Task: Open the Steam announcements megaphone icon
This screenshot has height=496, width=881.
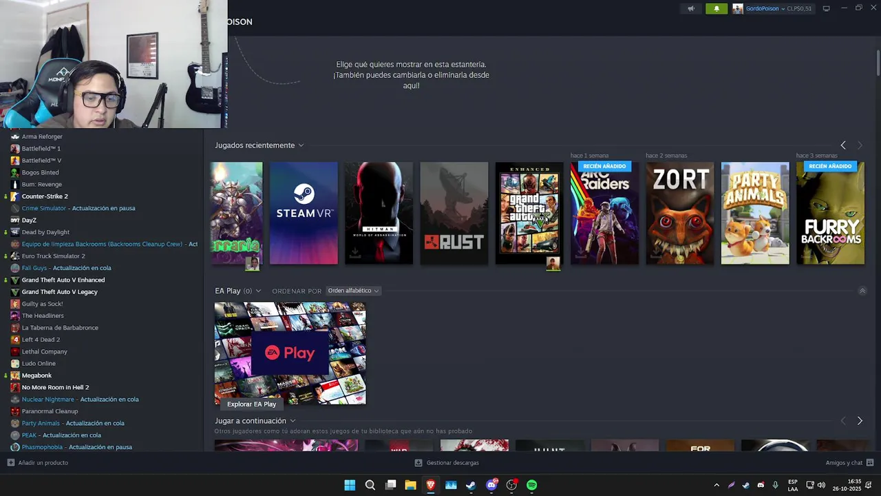Action: pos(691,9)
